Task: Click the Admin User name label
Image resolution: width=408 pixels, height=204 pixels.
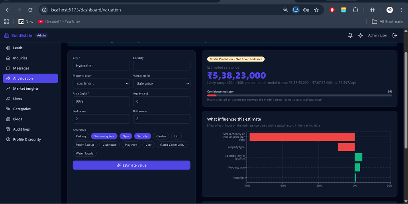Action: tap(378, 35)
